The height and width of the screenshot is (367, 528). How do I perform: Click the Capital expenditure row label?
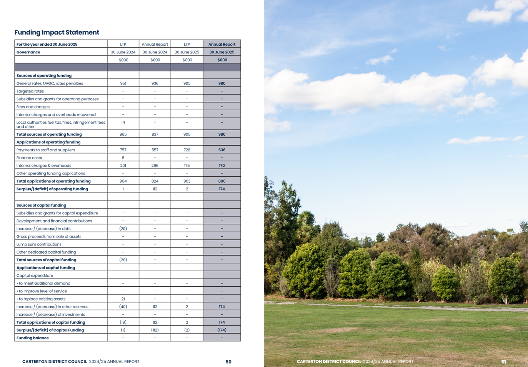[35, 276]
